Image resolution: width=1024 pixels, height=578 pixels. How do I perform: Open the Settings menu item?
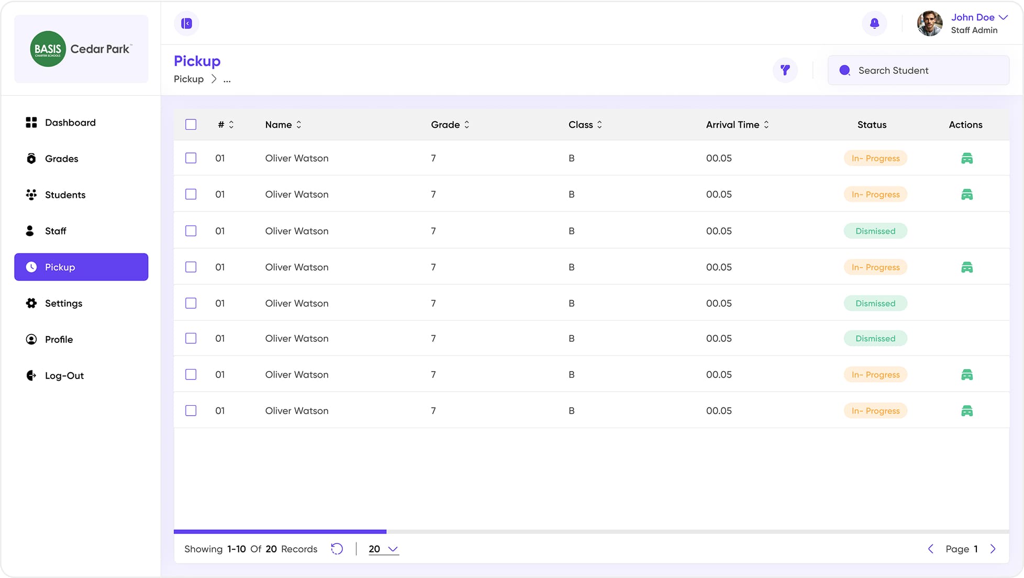tap(63, 303)
